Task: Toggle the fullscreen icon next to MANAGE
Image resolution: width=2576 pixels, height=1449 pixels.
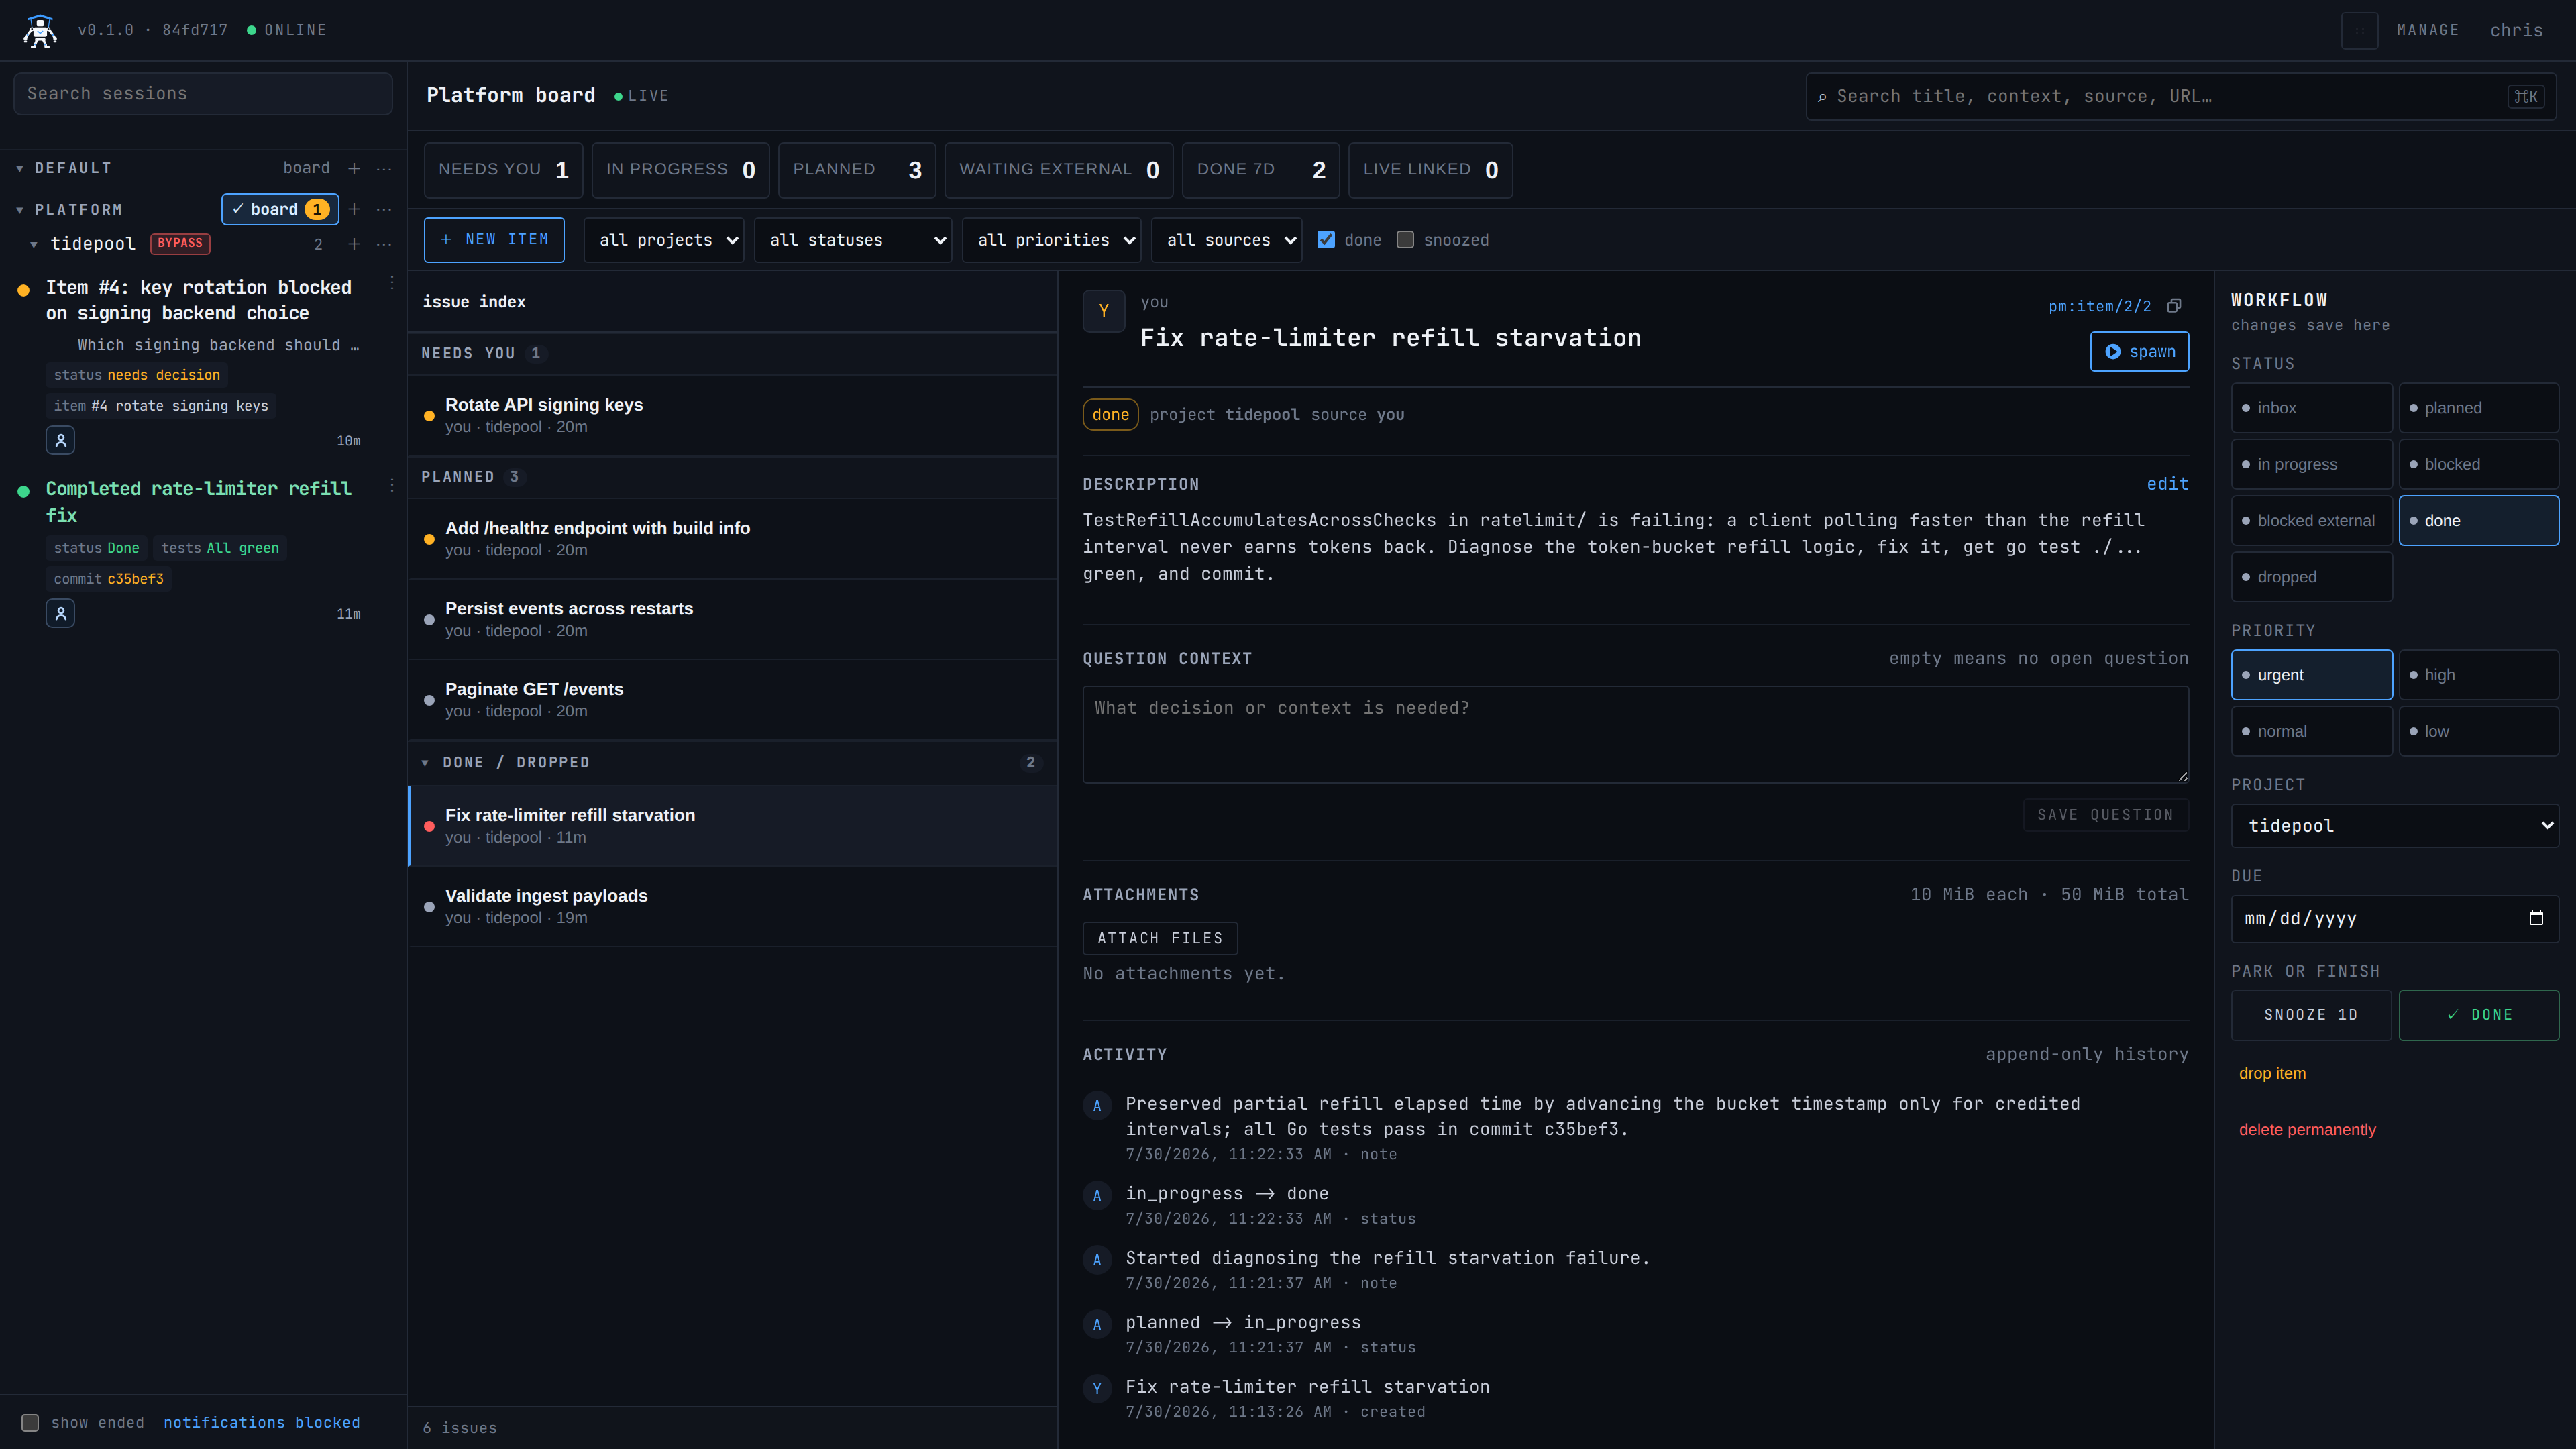Action: click(x=2359, y=30)
